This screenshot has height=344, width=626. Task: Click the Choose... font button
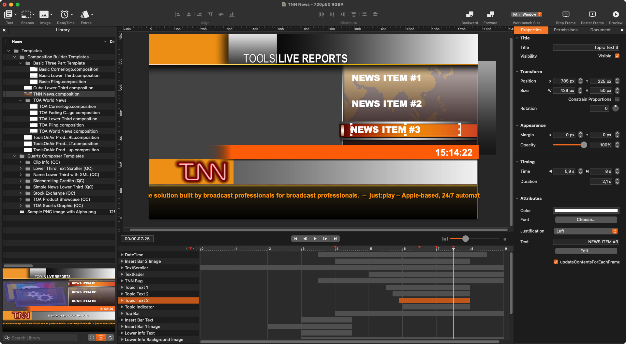[x=586, y=220]
